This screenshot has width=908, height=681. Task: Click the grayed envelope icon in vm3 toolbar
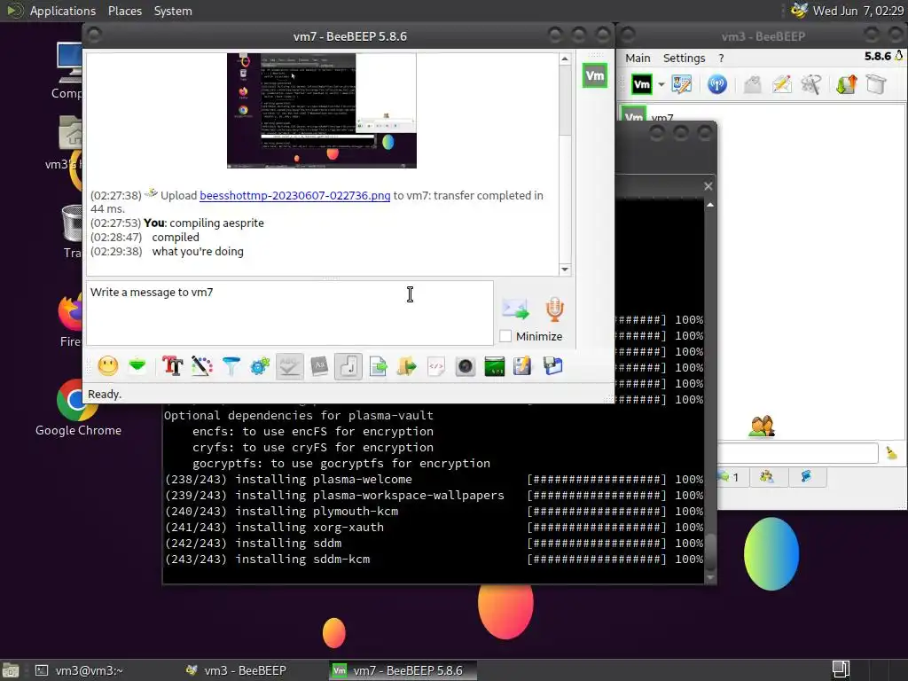752,84
